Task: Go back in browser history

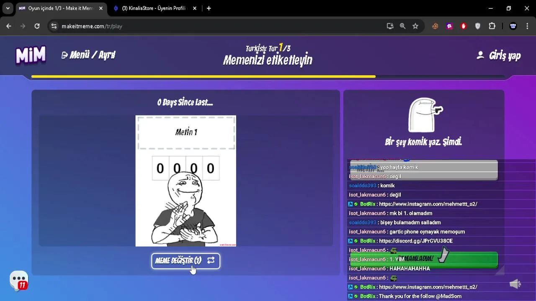Action: (9, 26)
